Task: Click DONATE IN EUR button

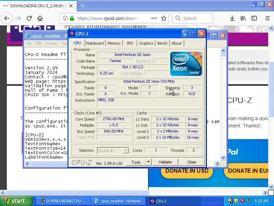Action: [246, 171]
